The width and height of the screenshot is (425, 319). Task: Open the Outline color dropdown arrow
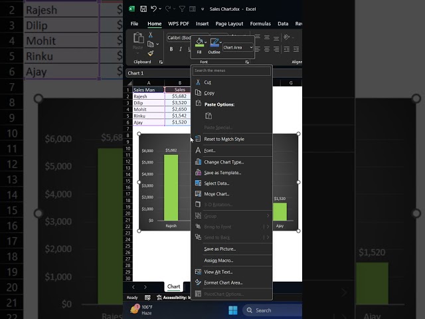coord(220,43)
